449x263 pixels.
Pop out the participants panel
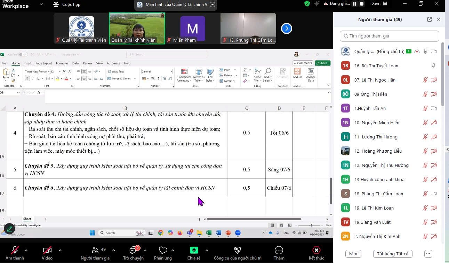(430, 19)
